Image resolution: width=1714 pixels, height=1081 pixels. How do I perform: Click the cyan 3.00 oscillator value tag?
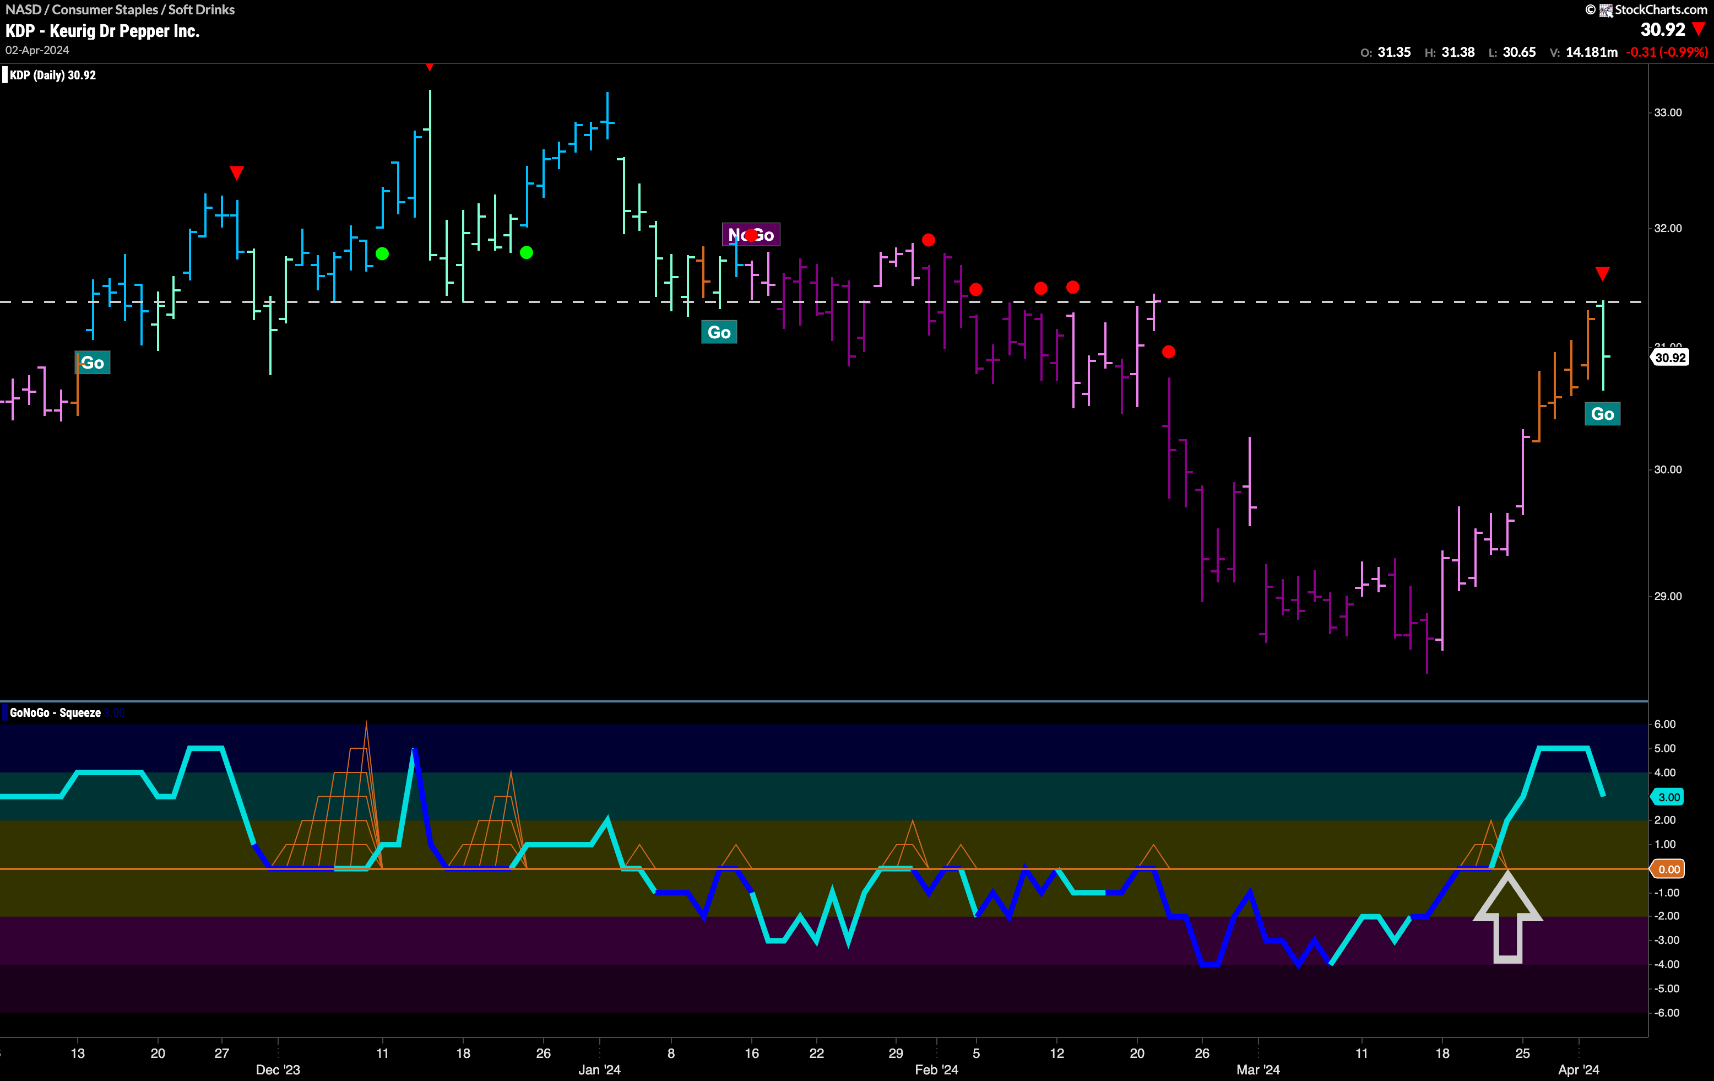[x=1668, y=797]
